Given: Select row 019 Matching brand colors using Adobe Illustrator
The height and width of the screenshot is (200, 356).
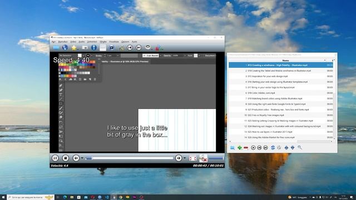Looking at the screenshot, I should [281, 98].
